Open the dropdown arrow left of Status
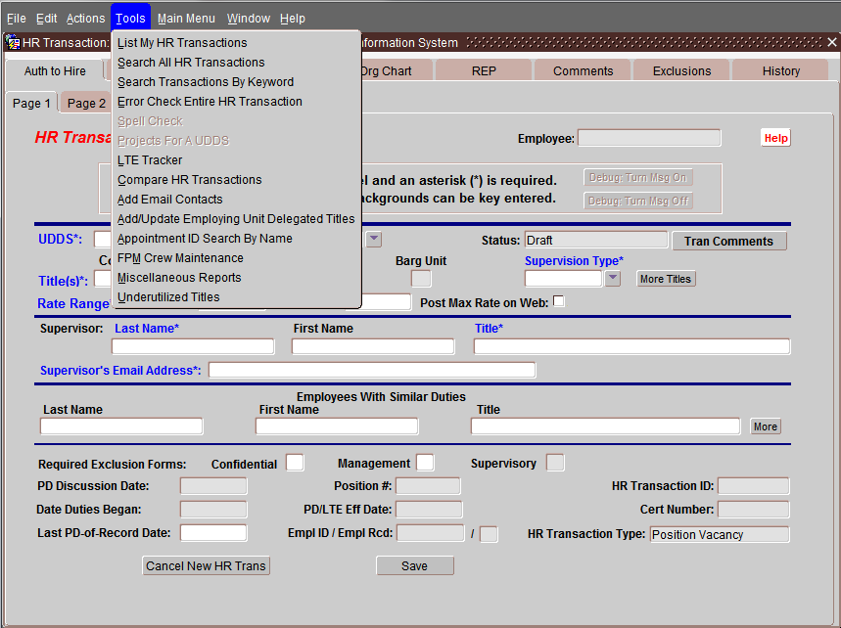The width and height of the screenshot is (841, 628). [374, 239]
